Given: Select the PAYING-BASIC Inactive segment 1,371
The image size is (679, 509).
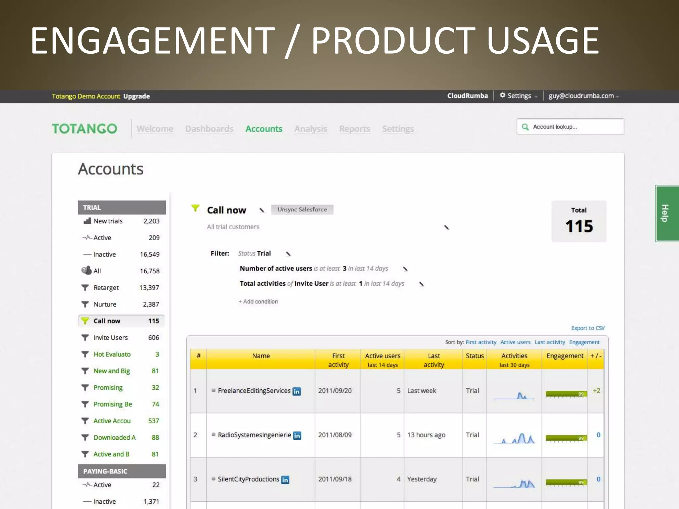Looking at the screenshot, I should 121,501.
